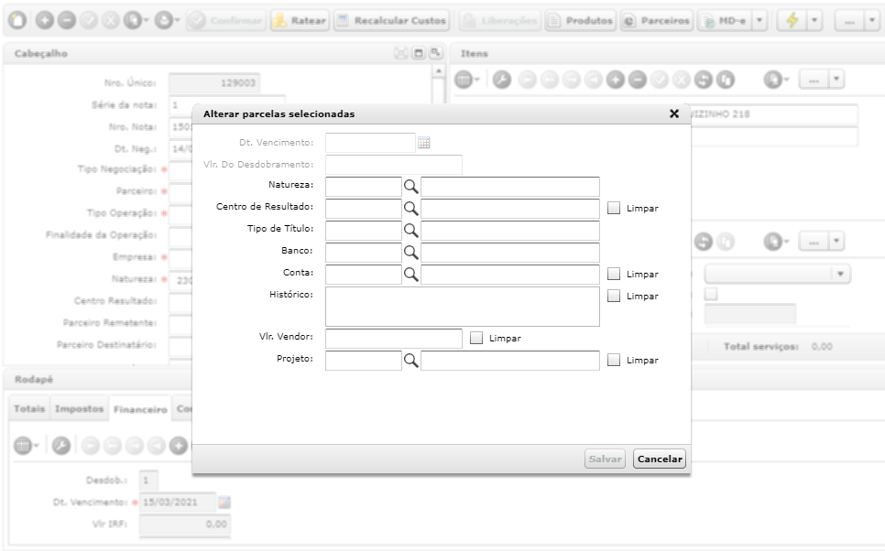
Task: Tick Limpar checkbox for Centro de Resultado
Action: click(614, 208)
